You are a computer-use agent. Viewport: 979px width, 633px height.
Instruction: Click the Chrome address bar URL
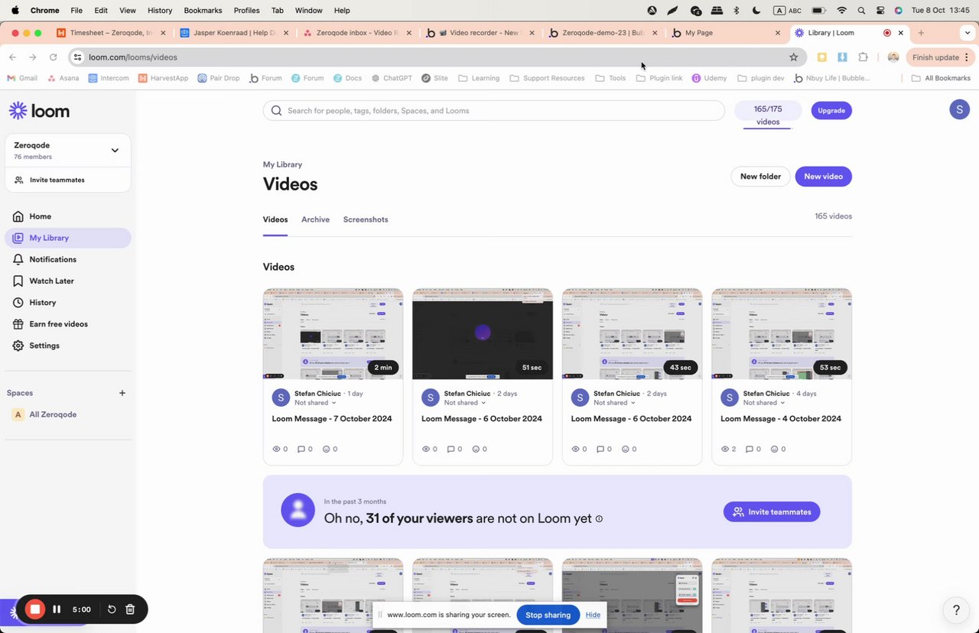[x=133, y=57]
